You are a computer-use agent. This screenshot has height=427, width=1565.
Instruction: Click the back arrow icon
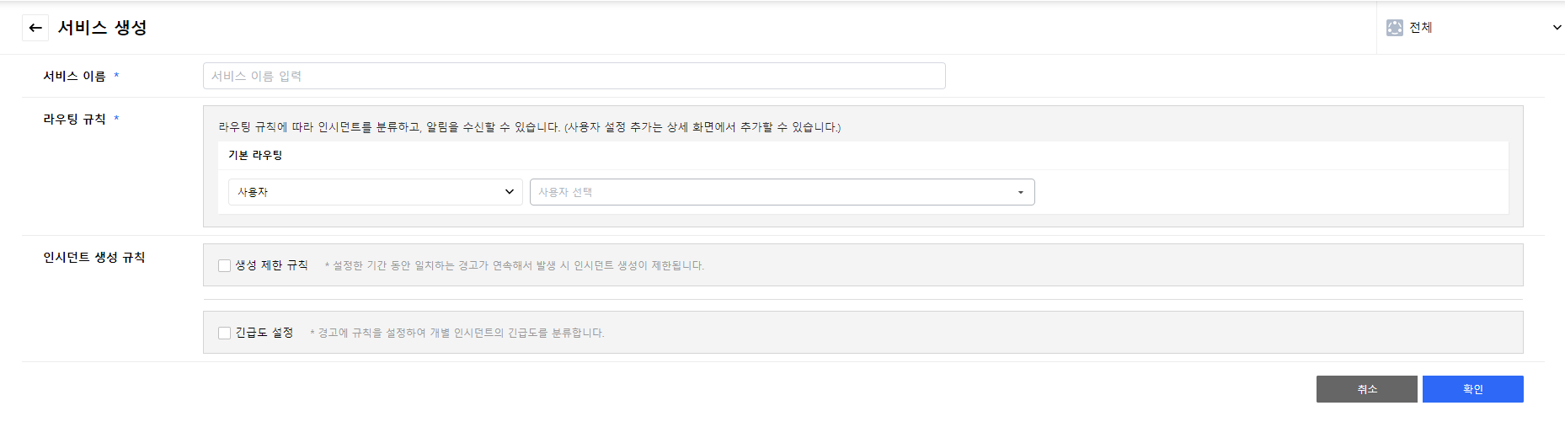pos(35,28)
